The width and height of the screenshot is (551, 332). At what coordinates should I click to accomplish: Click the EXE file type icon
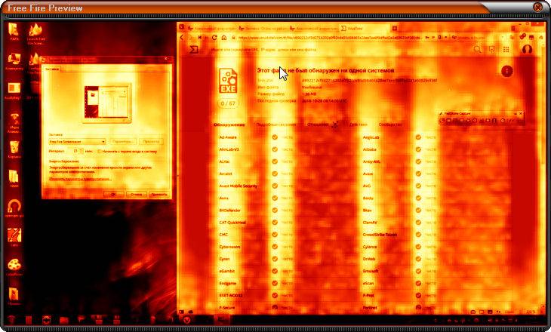[x=228, y=81]
